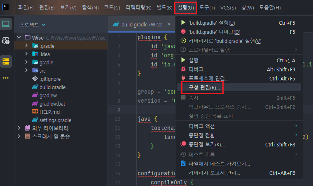The height and width of the screenshot is (186, 313).
Task: Select 구성 편집(R)... menu entry
Action: [x=239, y=87]
